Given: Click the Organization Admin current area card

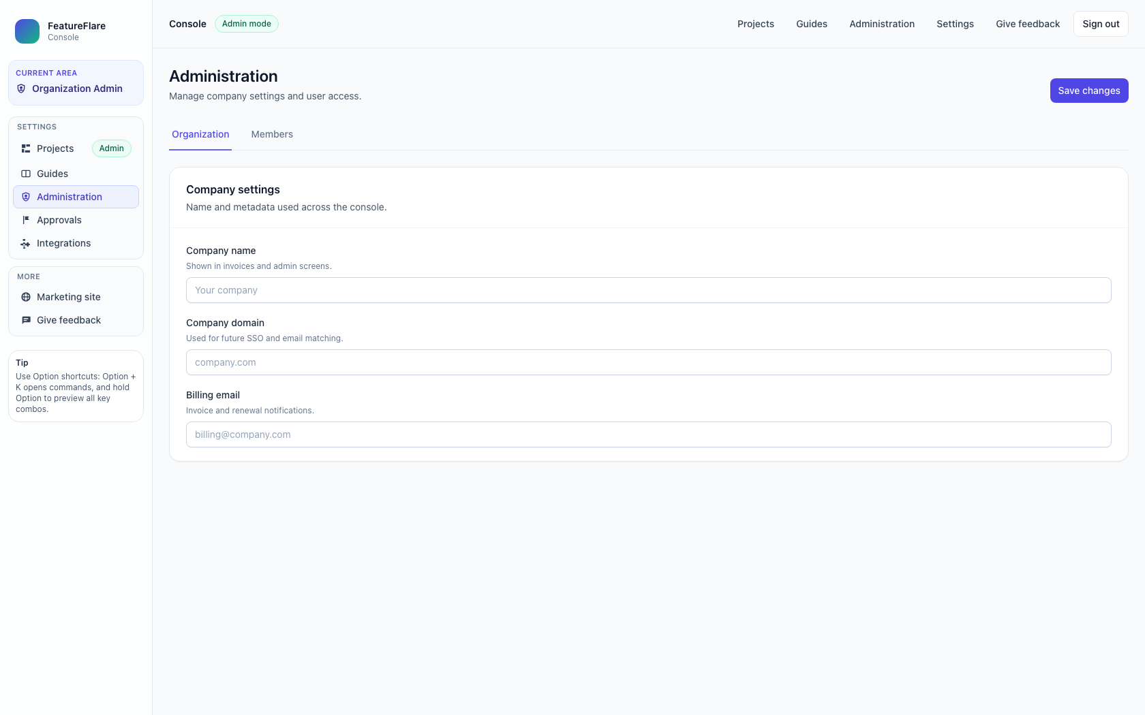Looking at the screenshot, I should pos(76,82).
